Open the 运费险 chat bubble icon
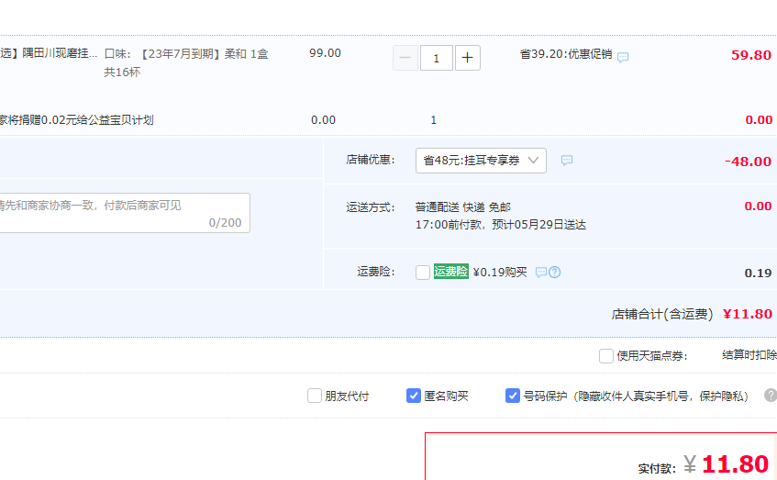The image size is (777, 480). 541,273
